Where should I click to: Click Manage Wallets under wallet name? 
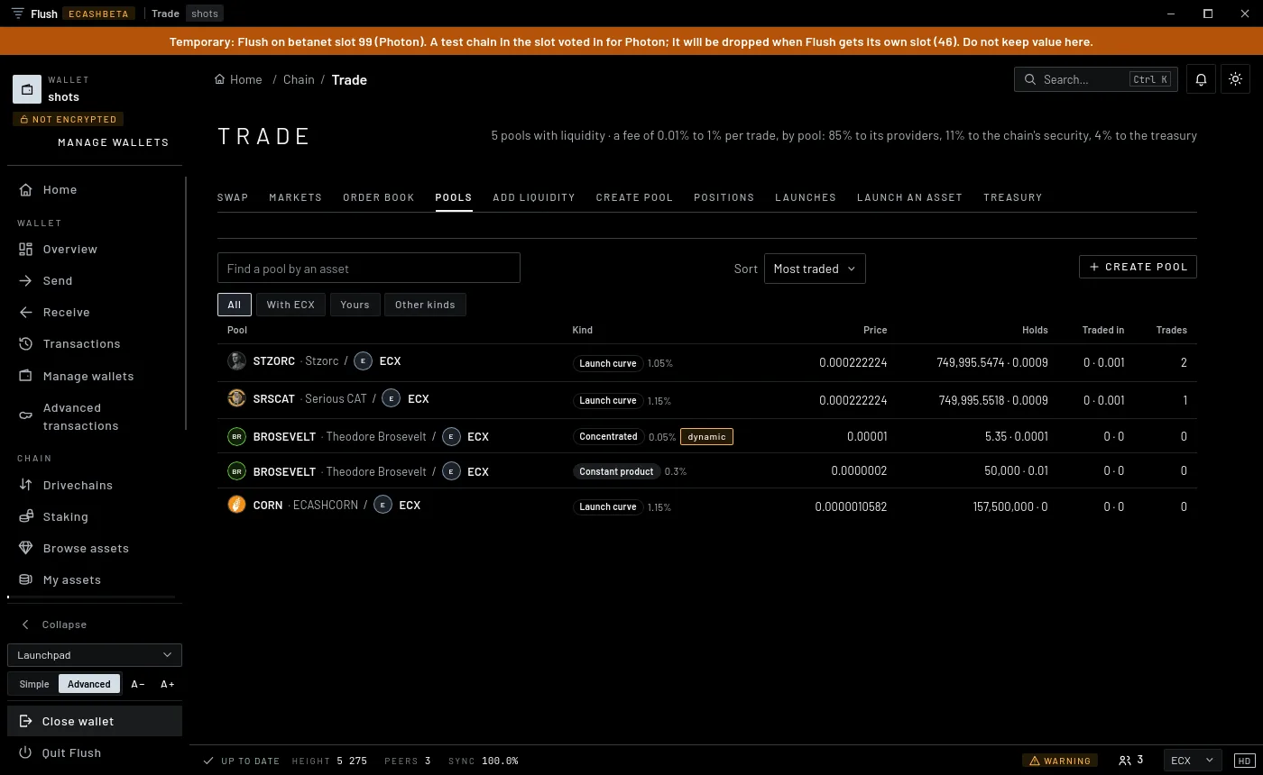(x=113, y=142)
